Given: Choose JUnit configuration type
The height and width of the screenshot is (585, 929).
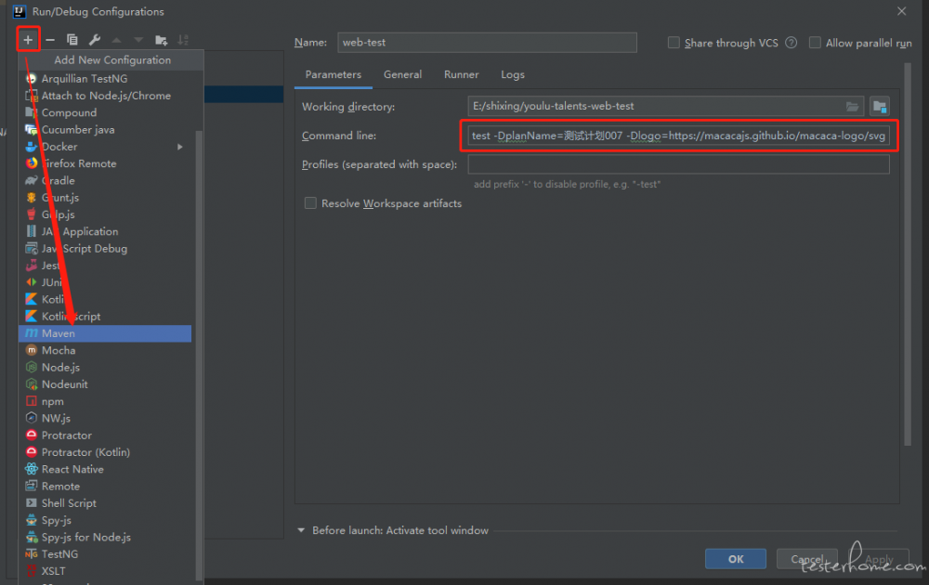Looking at the screenshot, I should [105, 282].
